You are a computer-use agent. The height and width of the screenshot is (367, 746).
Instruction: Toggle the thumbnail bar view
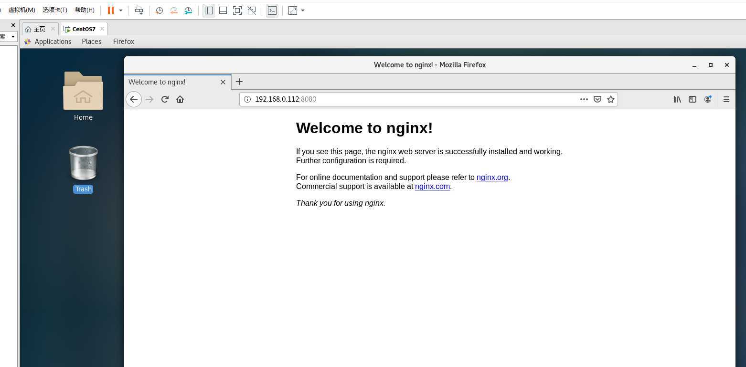(x=223, y=10)
